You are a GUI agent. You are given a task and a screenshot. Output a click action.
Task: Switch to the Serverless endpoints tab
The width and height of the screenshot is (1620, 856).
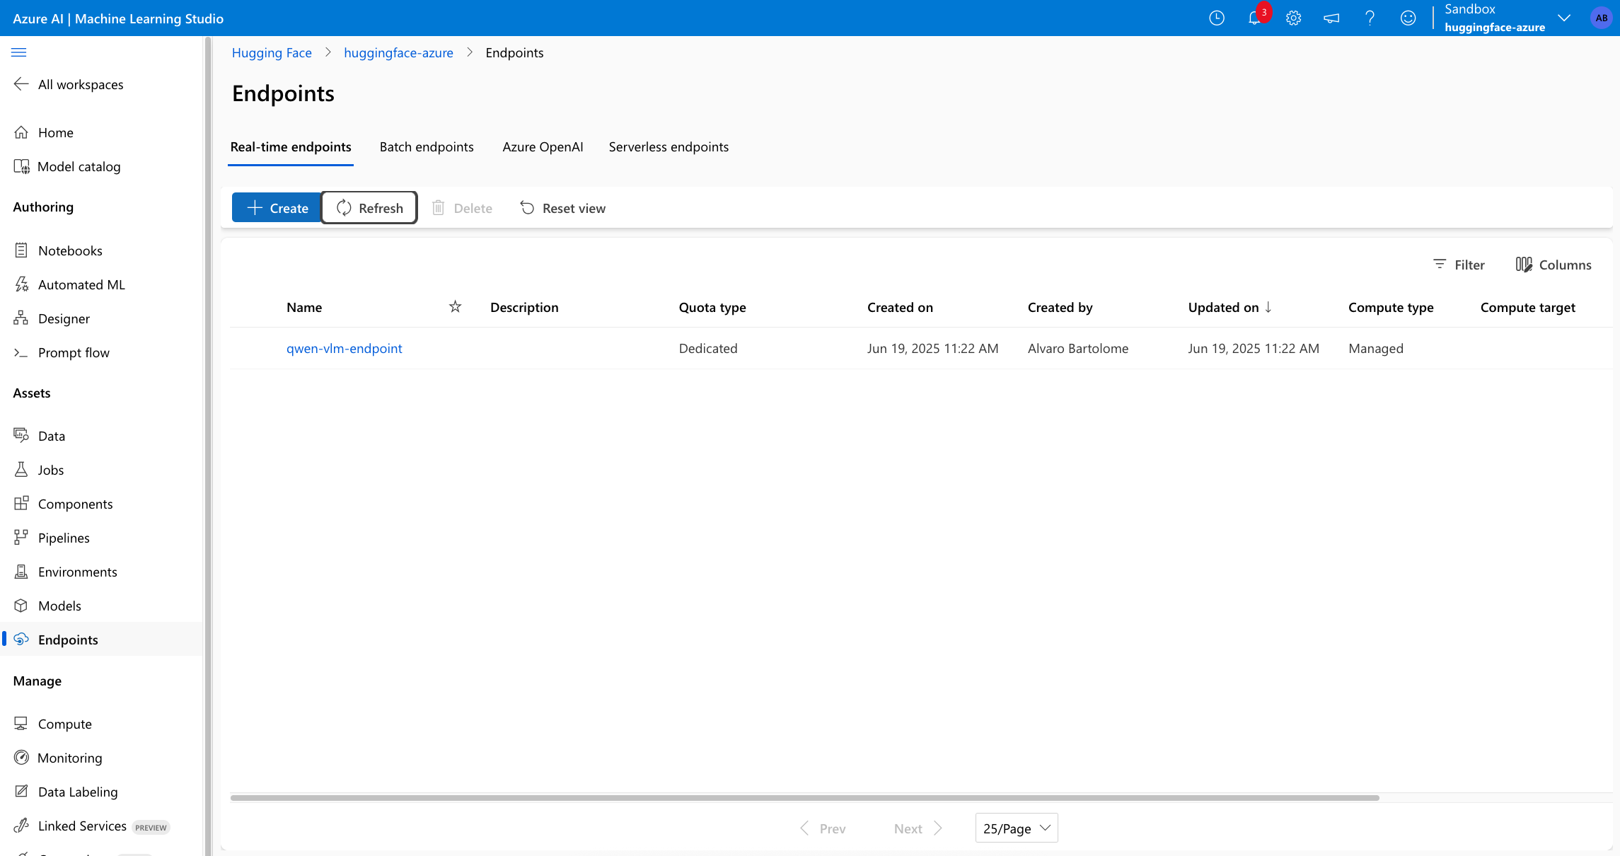(x=669, y=146)
